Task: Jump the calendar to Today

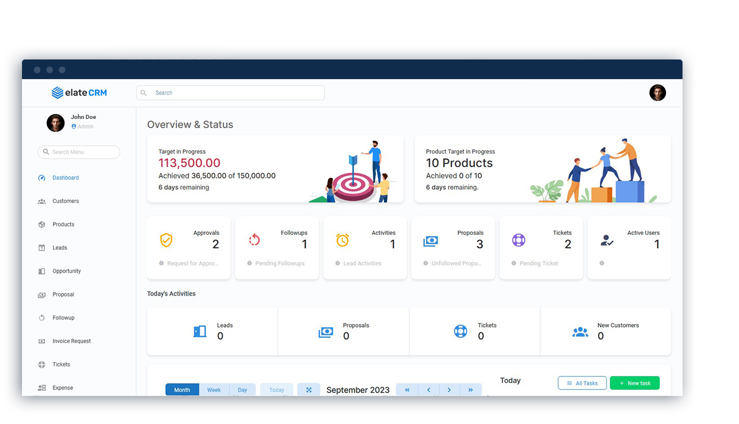Action: pyautogui.click(x=276, y=390)
